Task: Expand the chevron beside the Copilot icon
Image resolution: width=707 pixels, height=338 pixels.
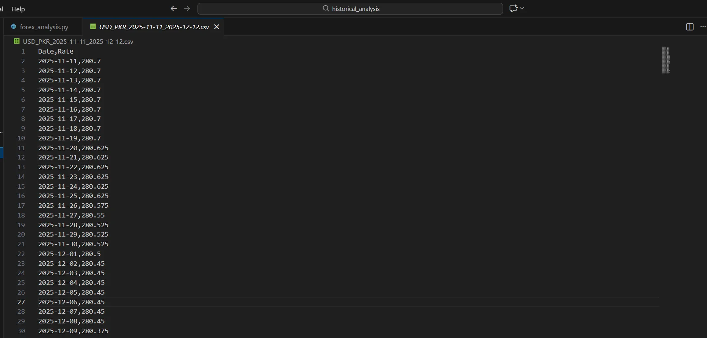Action: pos(522,9)
